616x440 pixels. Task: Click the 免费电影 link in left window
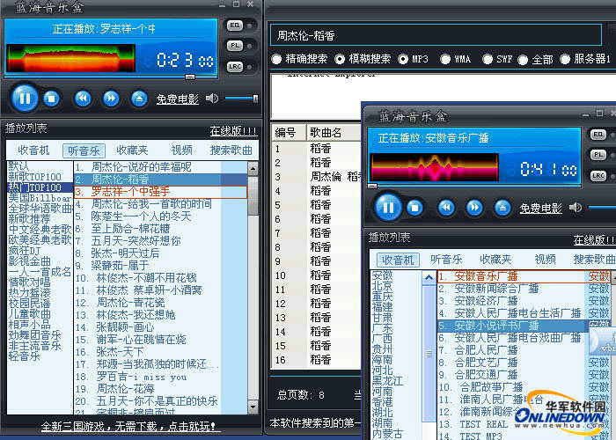178,99
